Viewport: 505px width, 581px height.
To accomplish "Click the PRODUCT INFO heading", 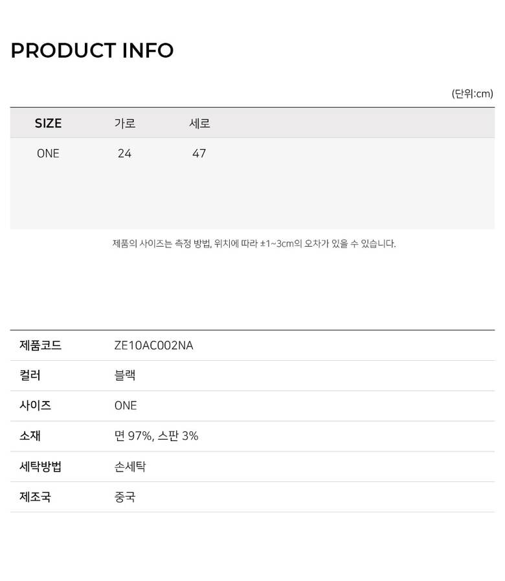I will (x=92, y=51).
